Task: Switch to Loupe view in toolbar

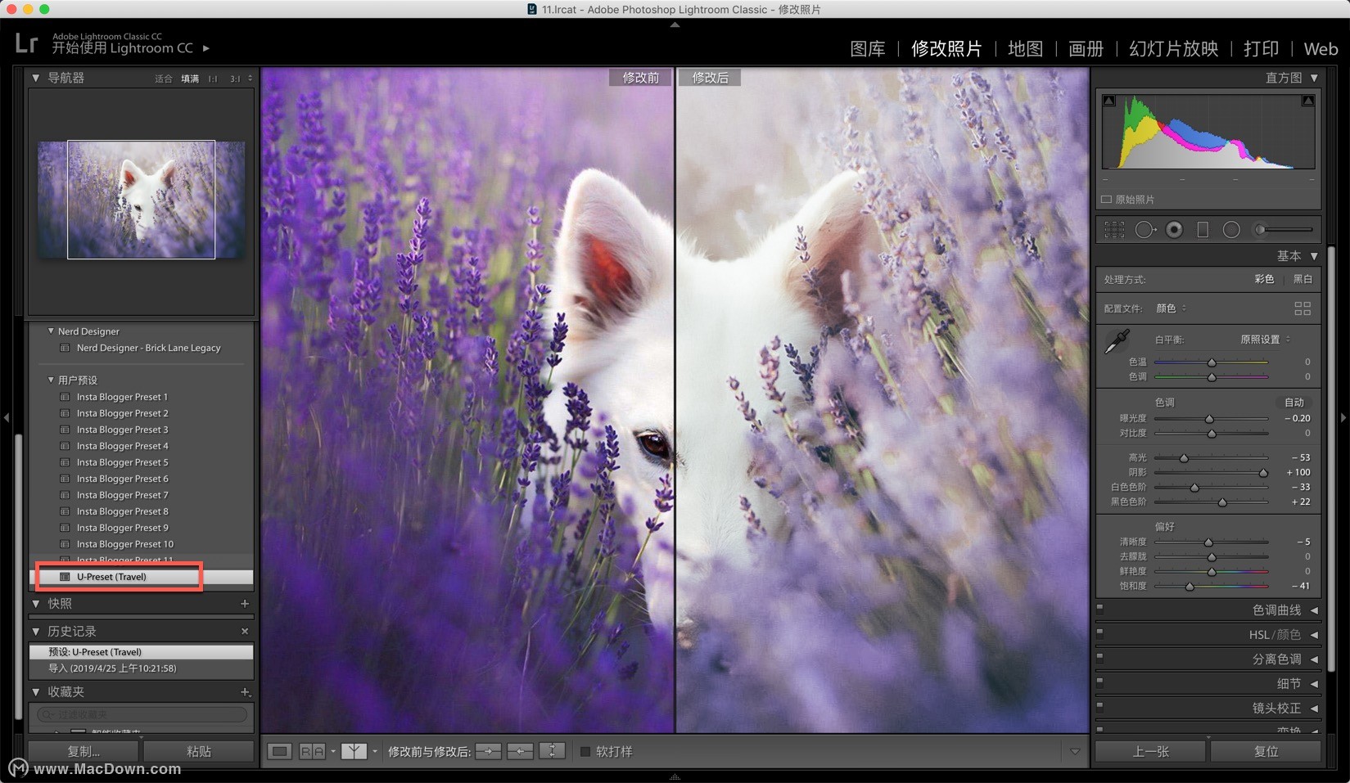Action: (280, 751)
